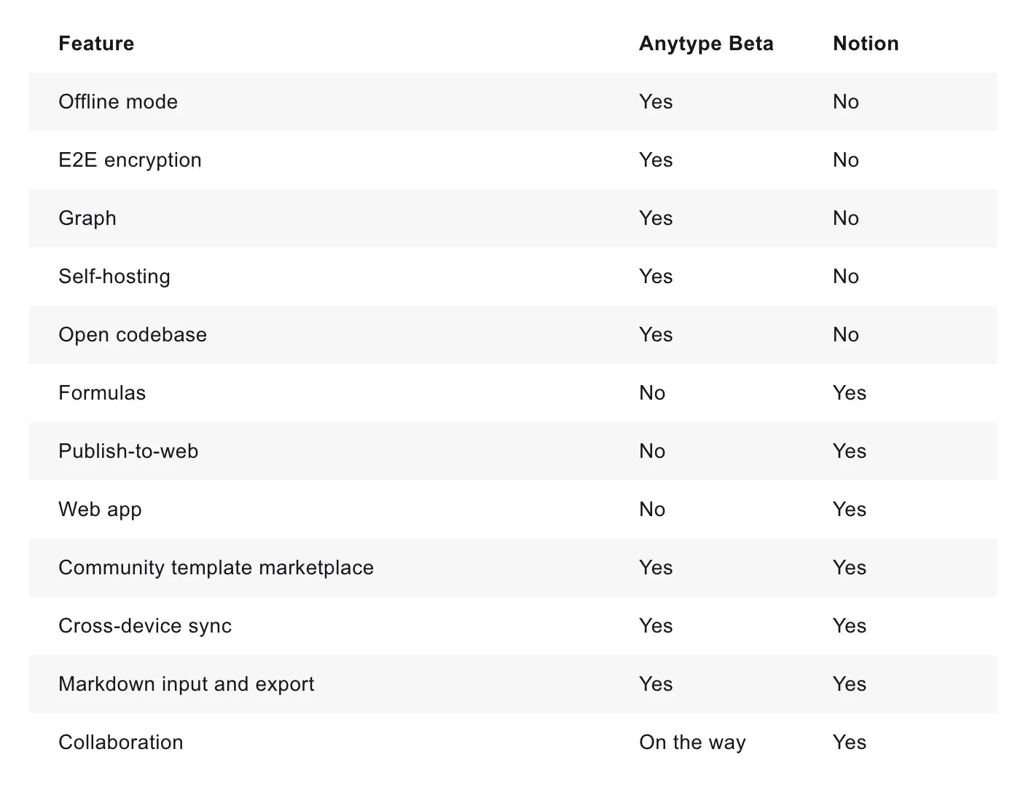Select the Anytype Beta column header
Screen dimensions: 1026x808
(706, 44)
